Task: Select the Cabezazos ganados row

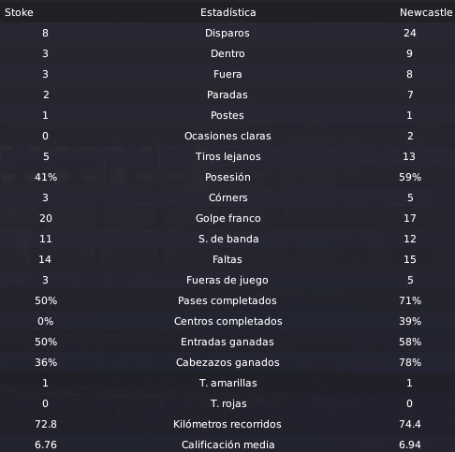Action: pos(227,362)
